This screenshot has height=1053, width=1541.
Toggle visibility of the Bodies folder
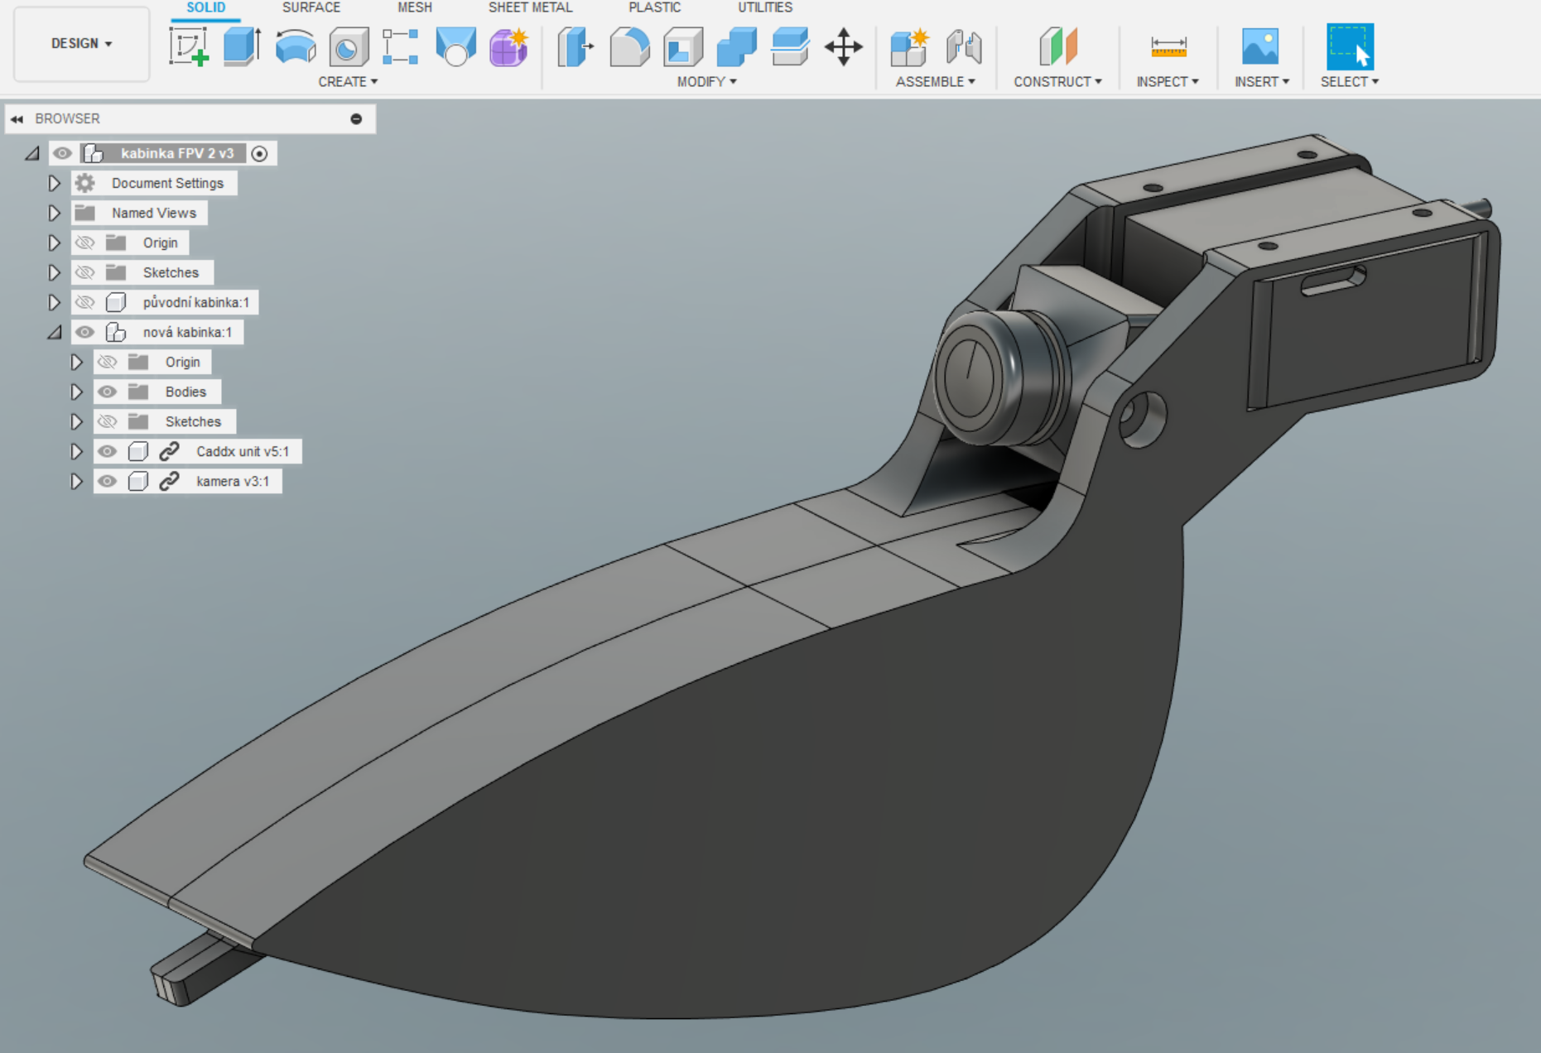[107, 392]
